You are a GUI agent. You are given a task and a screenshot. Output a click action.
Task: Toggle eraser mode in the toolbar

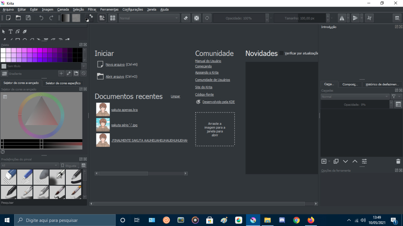[186, 18]
